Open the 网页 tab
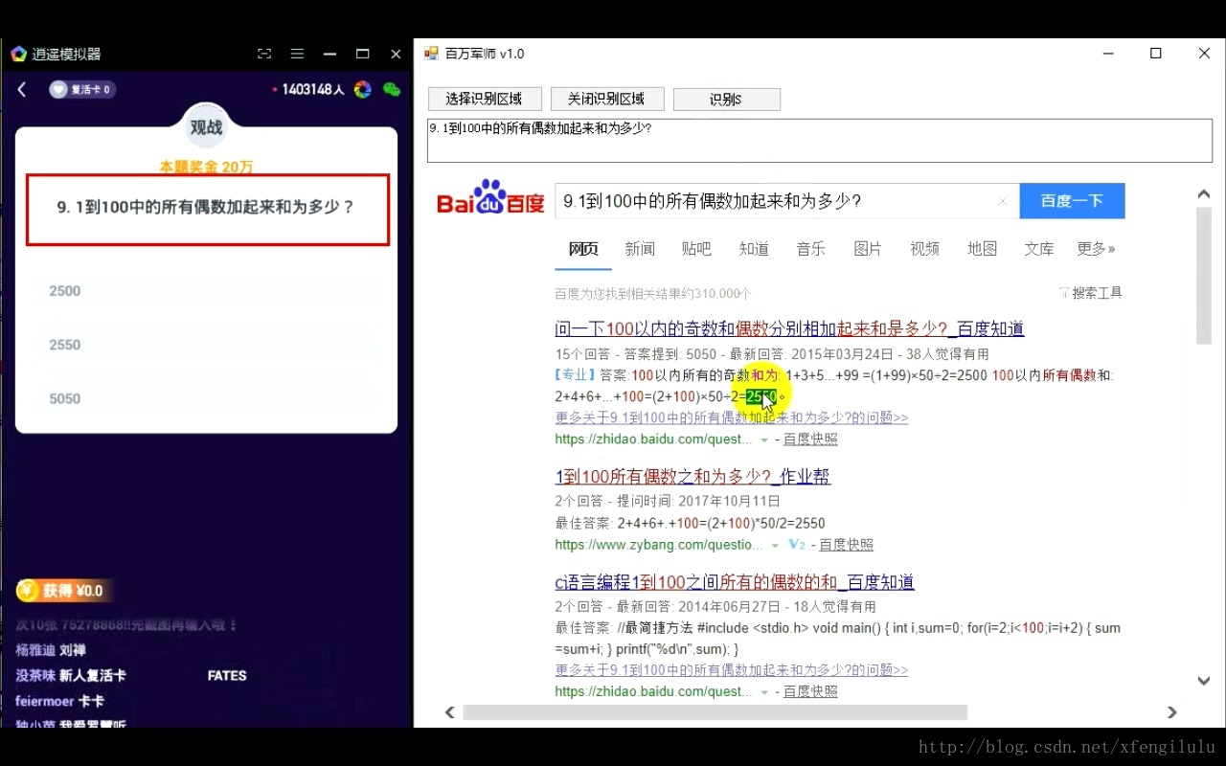Image resolution: width=1226 pixels, height=766 pixels. click(583, 249)
